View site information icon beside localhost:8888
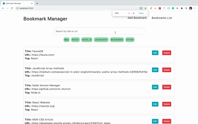Image resolution: width=198 pixels, height=124 pixels. click(x=17, y=8)
